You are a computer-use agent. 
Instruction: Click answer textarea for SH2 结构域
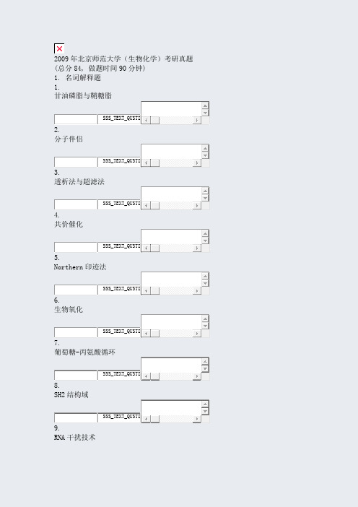[172, 407]
